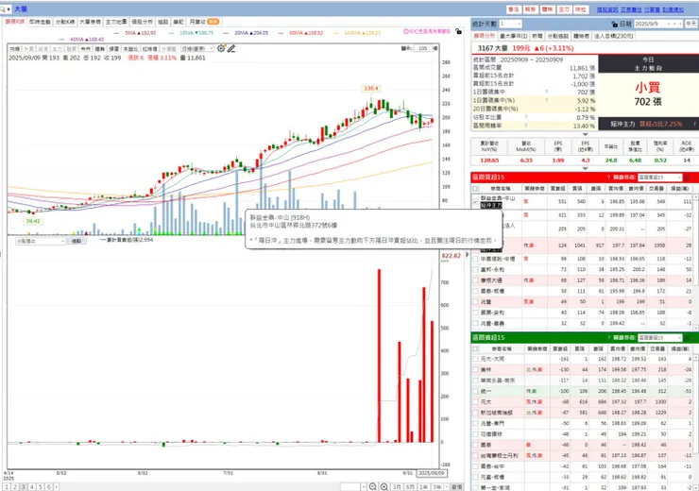Click the question mark next to 1日籌碼集中
Viewport: 699px width, 491px height.
click(546, 92)
